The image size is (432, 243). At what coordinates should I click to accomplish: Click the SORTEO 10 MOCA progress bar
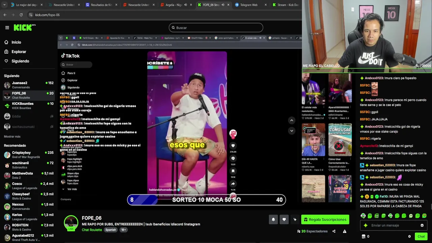click(207, 200)
